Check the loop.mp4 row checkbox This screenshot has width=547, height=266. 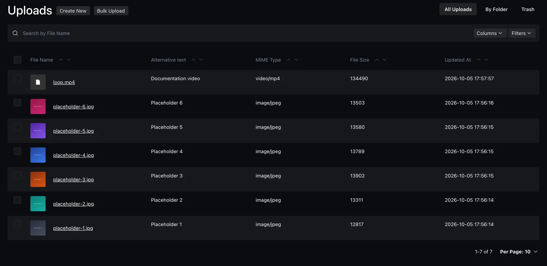click(17, 78)
